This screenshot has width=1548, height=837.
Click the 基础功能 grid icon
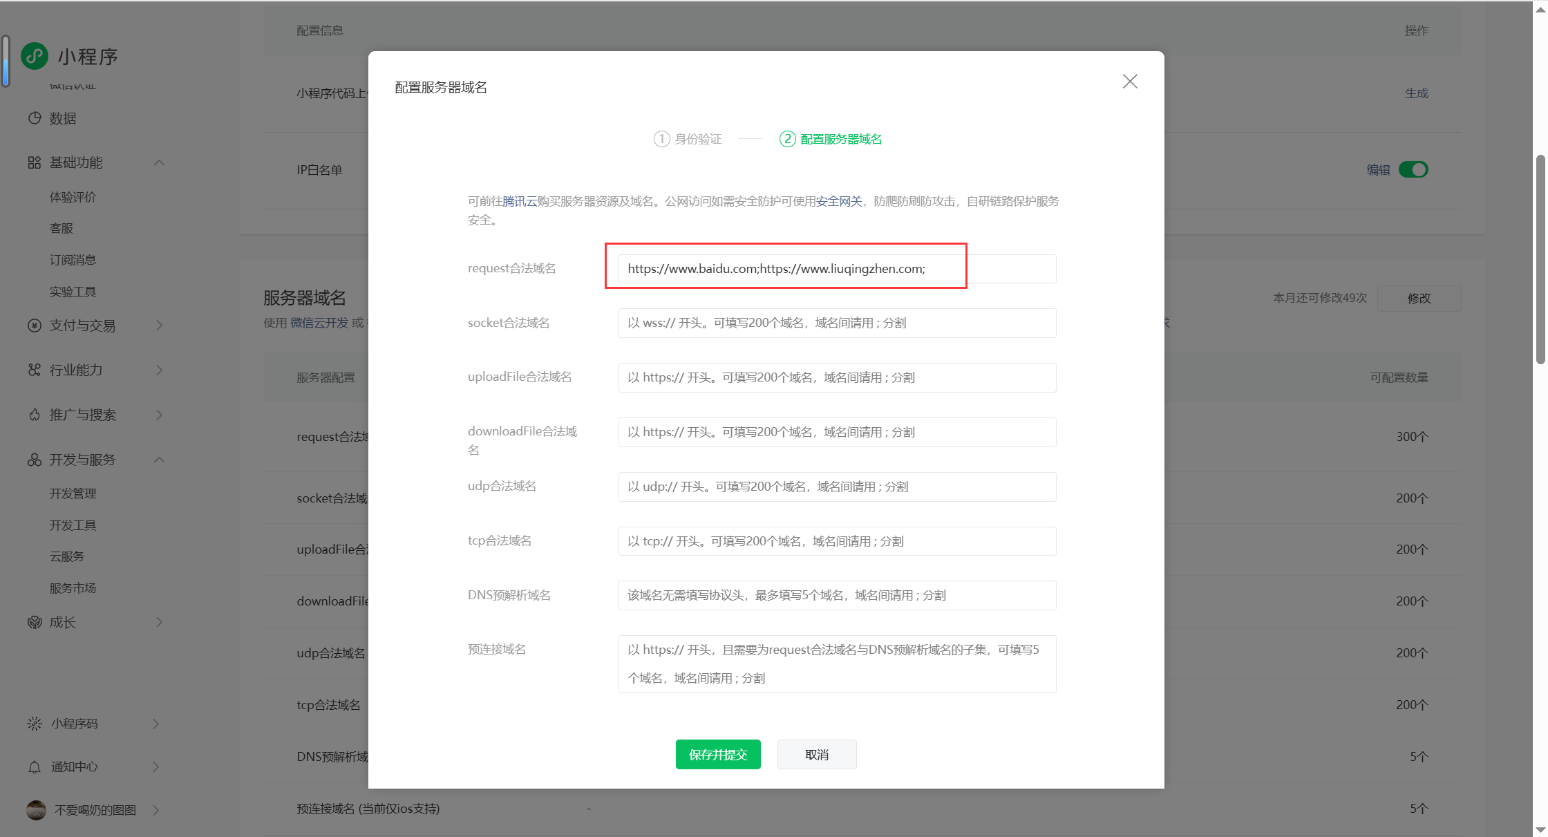35,162
